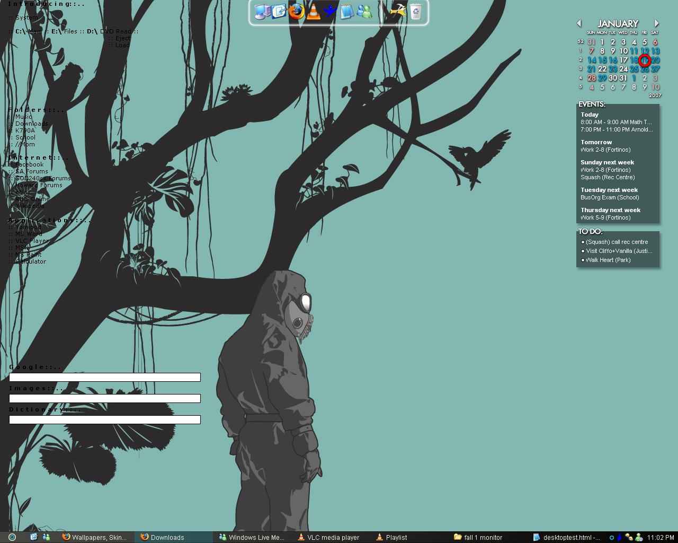Launch MS Paint application link

coord(29,255)
